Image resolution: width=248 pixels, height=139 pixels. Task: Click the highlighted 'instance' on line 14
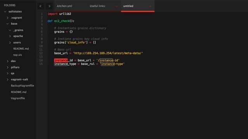pyautogui.click(x=61, y=60)
